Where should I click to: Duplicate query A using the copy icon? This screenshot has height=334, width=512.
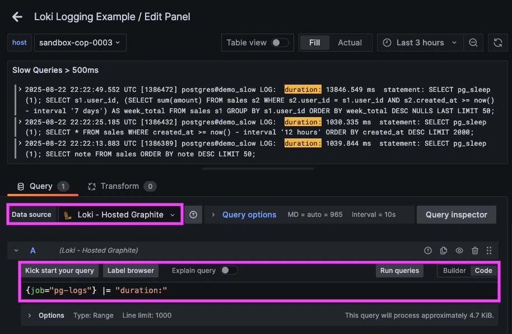tap(444, 250)
